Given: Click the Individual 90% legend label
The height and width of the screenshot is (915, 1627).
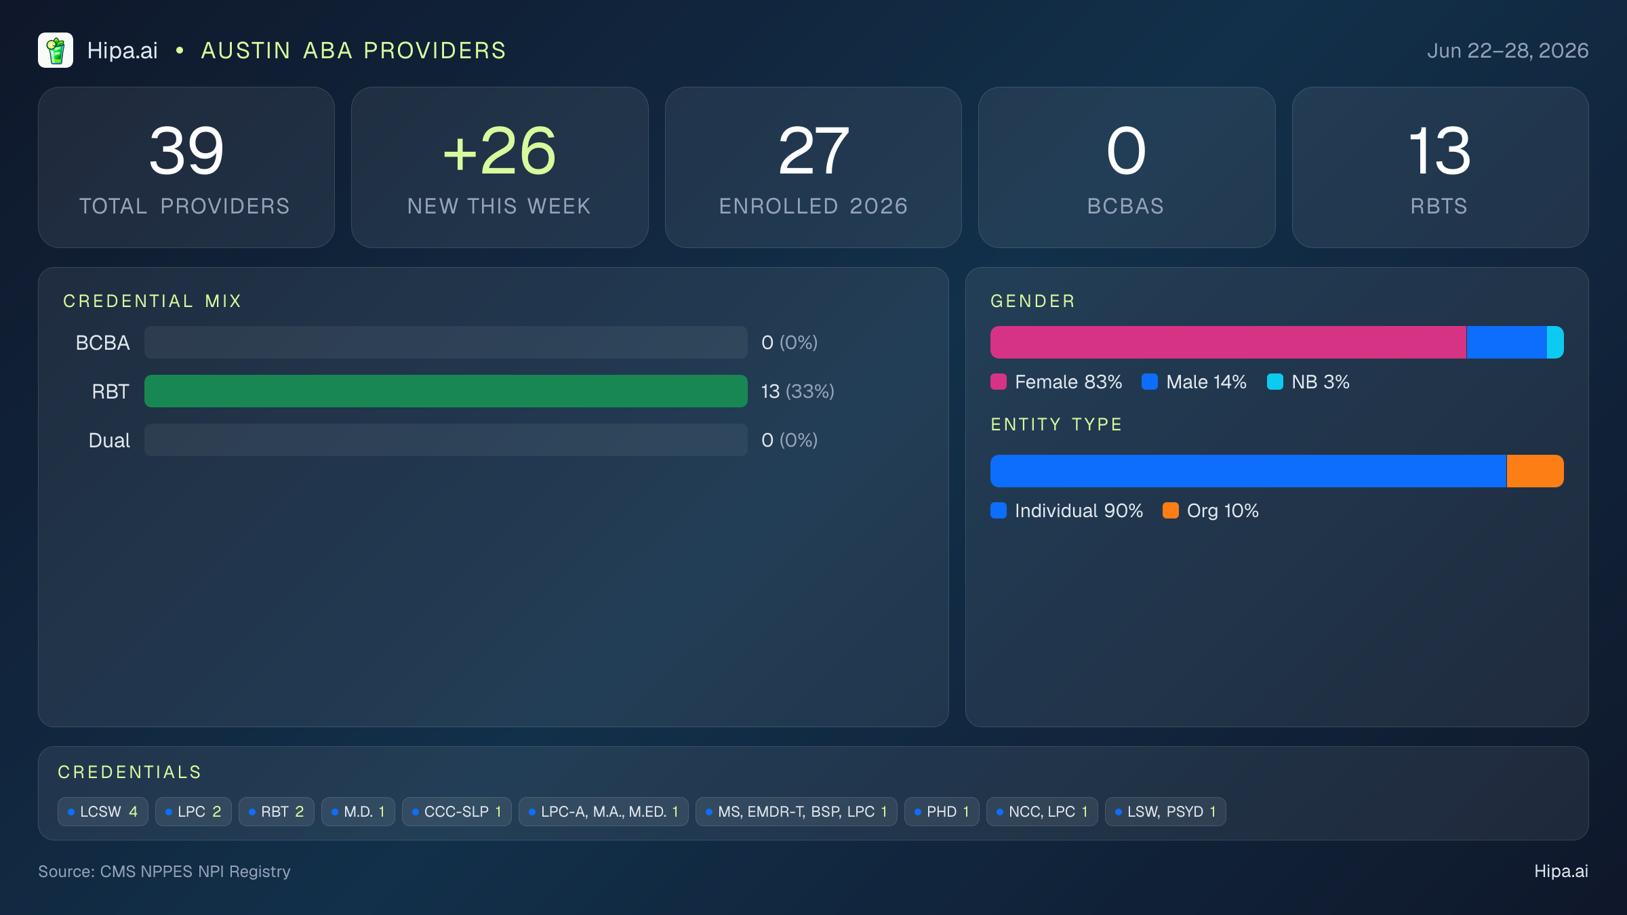Looking at the screenshot, I should (x=1079, y=510).
